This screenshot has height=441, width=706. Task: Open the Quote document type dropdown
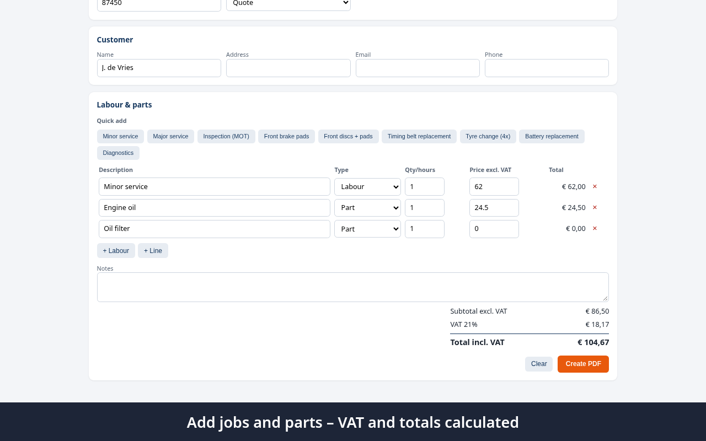click(288, 4)
